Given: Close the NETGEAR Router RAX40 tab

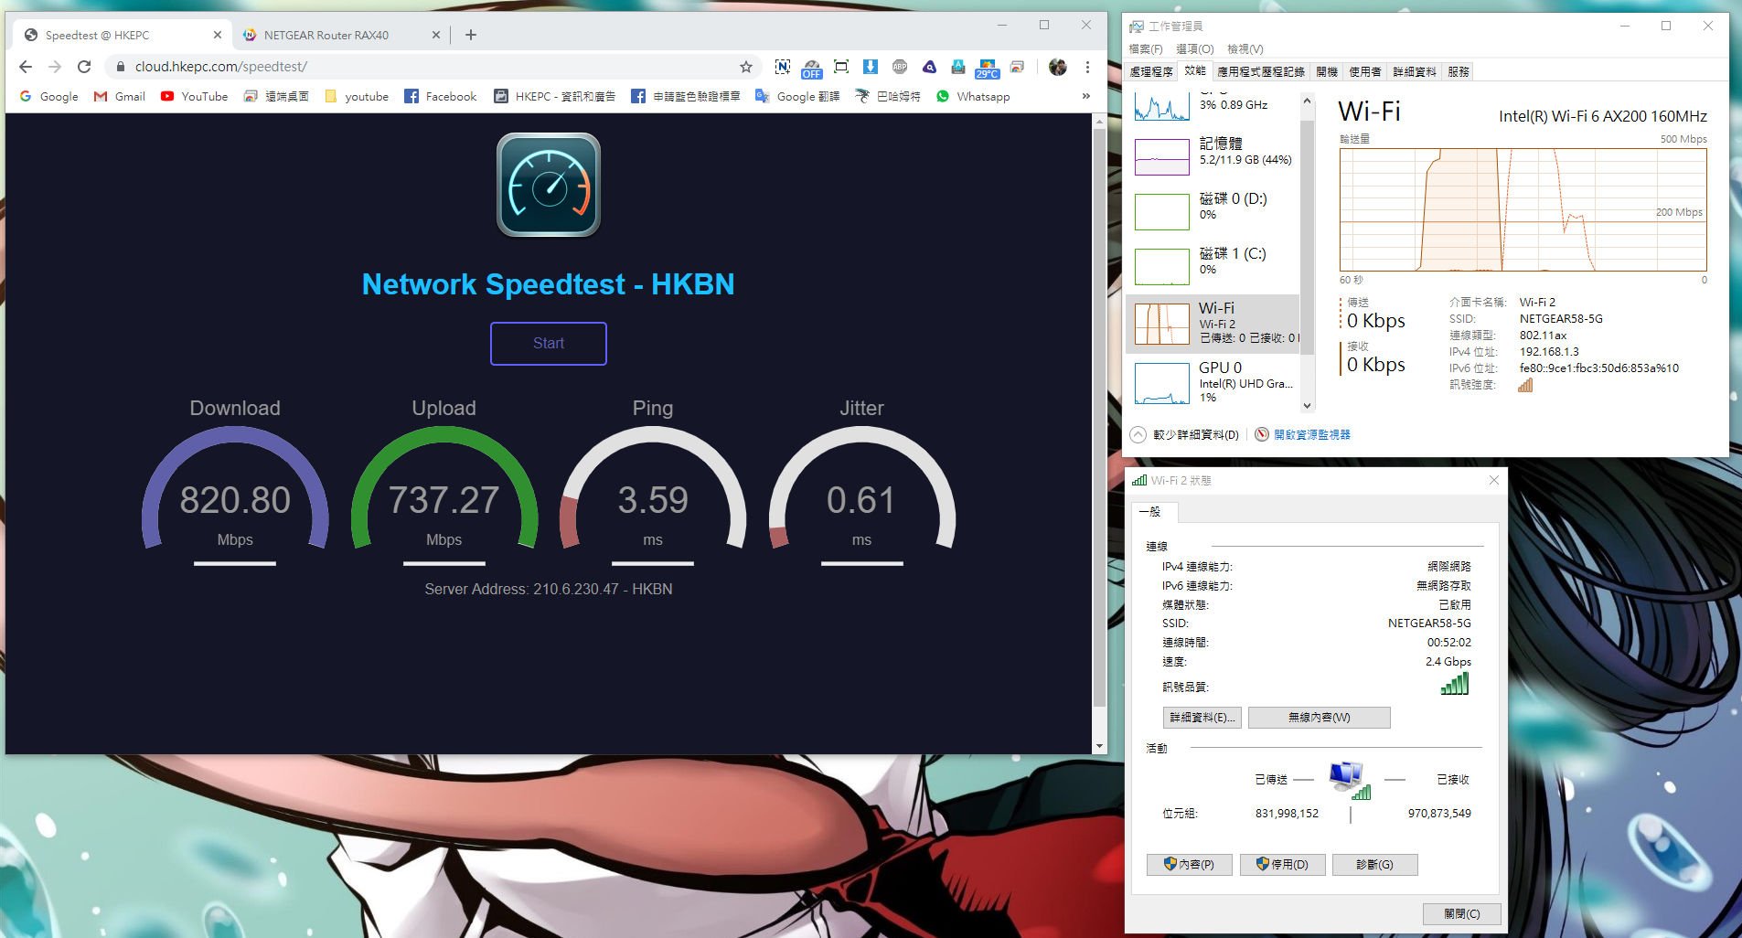Looking at the screenshot, I should tap(435, 35).
